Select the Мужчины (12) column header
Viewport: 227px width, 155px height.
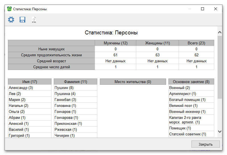[115, 43]
